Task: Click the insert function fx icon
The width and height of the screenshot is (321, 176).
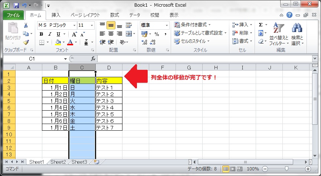Action: click(x=93, y=59)
